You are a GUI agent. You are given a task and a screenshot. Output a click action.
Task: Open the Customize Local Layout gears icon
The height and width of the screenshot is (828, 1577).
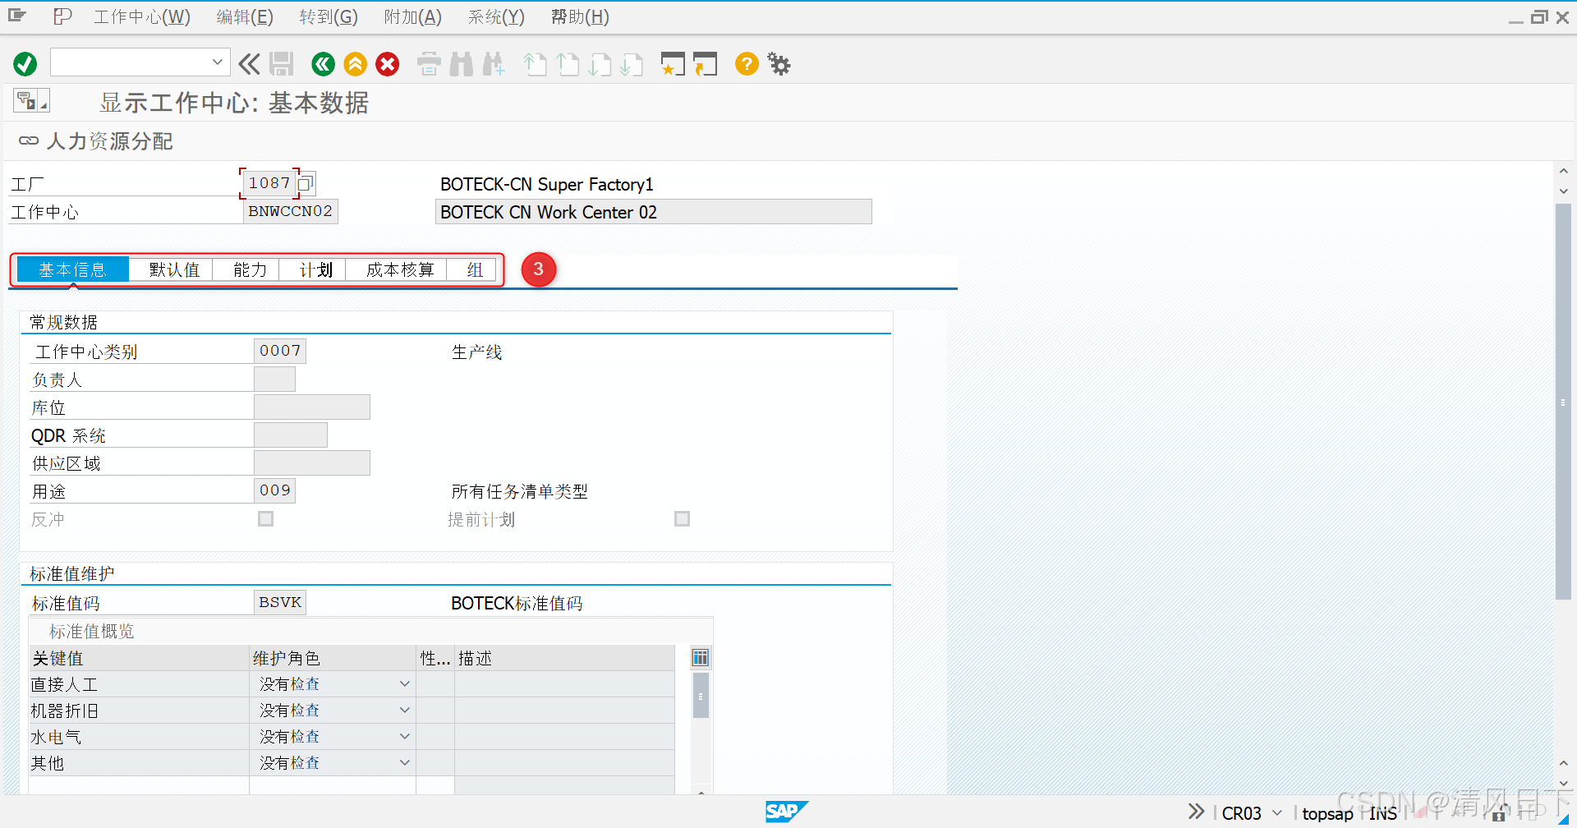point(779,64)
